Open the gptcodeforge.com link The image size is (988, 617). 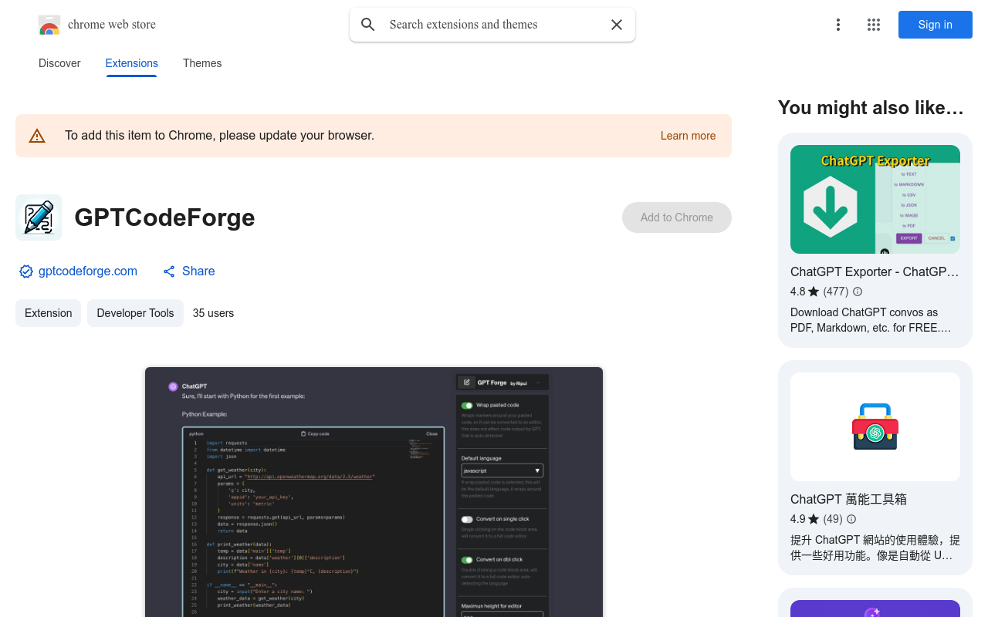point(88,271)
